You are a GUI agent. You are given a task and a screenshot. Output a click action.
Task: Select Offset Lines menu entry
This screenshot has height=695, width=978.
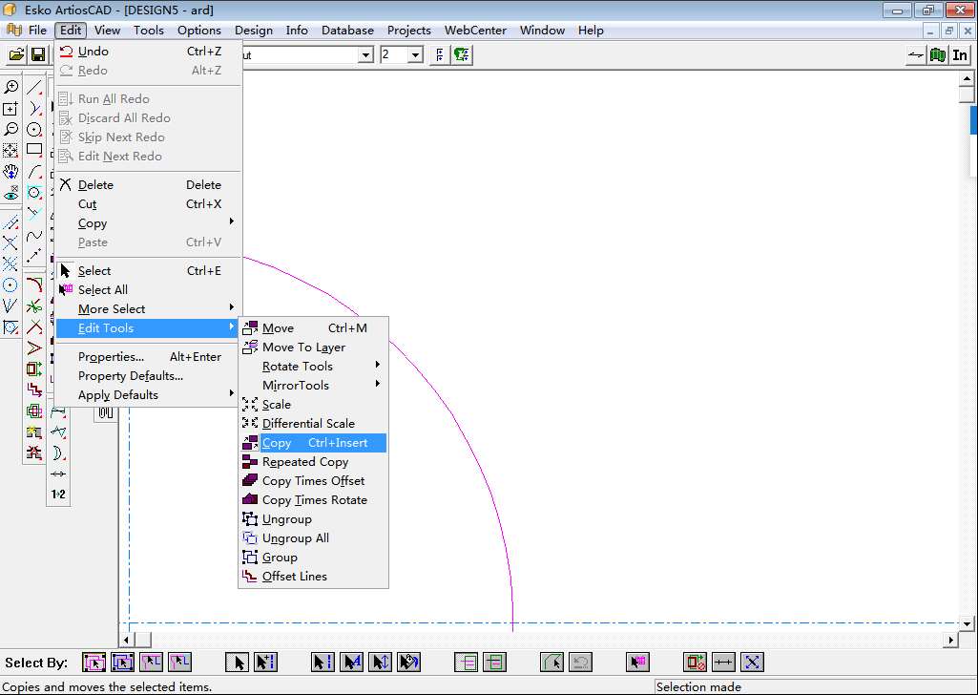(294, 577)
